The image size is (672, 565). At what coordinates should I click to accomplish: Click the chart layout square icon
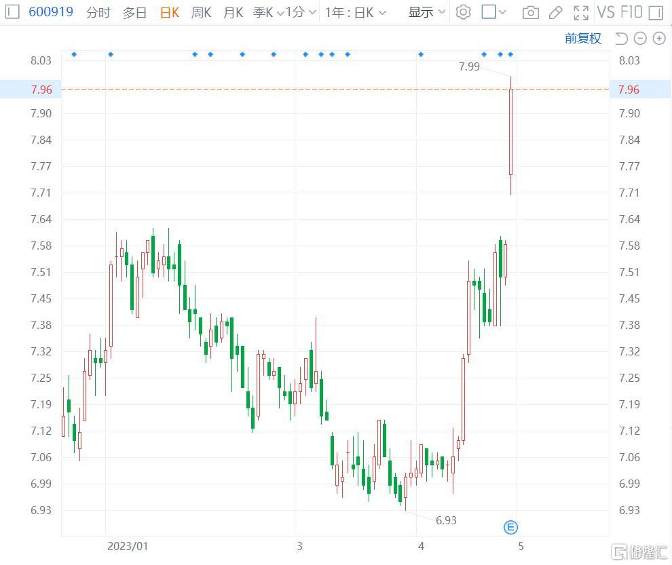489,12
